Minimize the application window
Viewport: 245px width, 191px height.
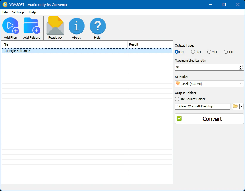(x=211, y=4)
